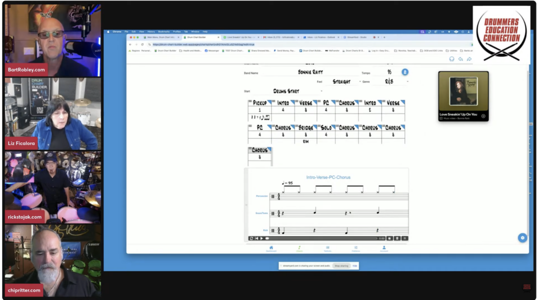Open the menu icon at player bar end
This screenshot has width=537, height=300.
[405, 238]
